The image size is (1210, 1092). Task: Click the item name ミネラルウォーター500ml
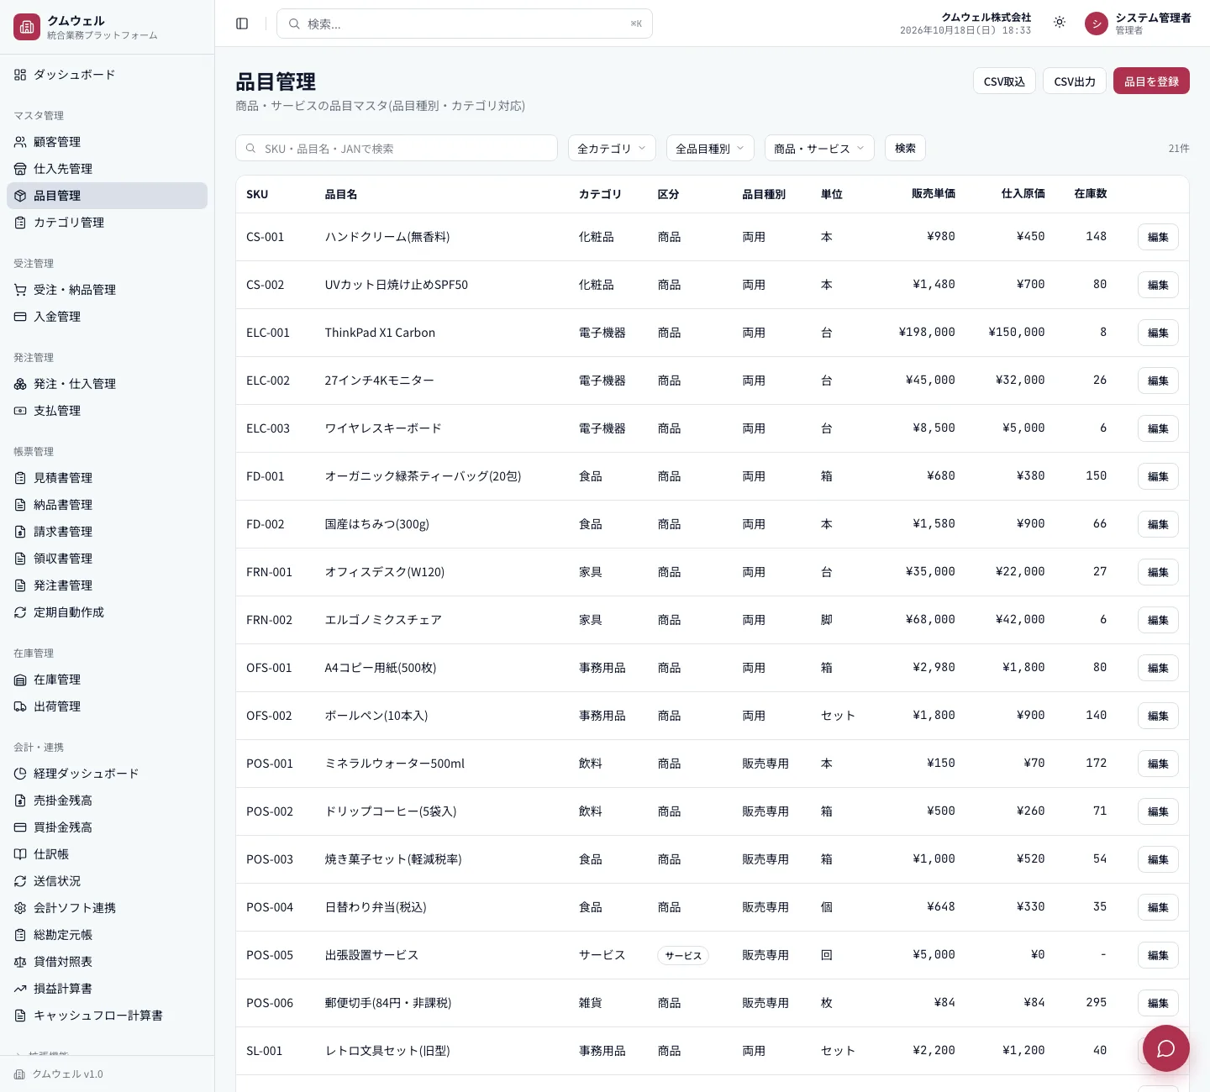click(395, 764)
